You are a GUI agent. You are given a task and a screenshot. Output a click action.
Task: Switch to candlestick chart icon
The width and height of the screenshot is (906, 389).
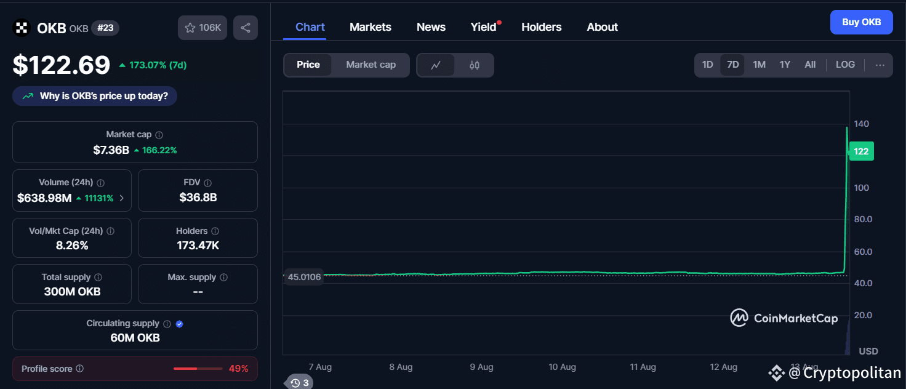pos(475,65)
